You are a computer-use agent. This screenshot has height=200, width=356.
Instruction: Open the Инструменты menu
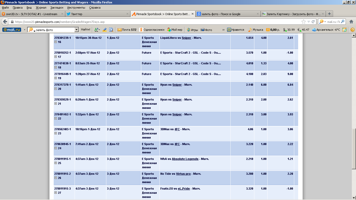[x=76, y=8]
